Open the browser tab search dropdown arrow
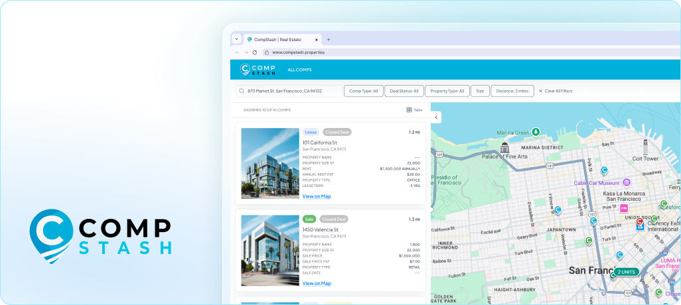 click(236, 39)
